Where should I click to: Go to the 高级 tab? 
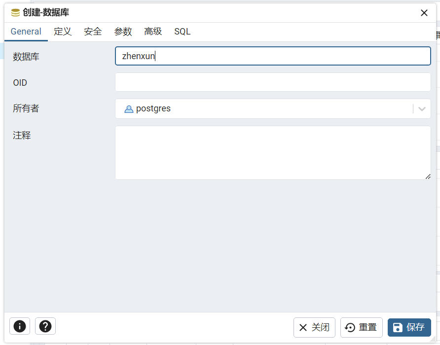coord(153,32)
